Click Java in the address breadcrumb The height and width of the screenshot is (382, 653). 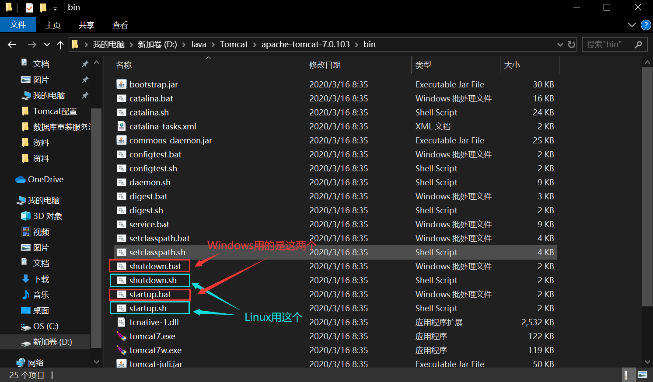199,45
